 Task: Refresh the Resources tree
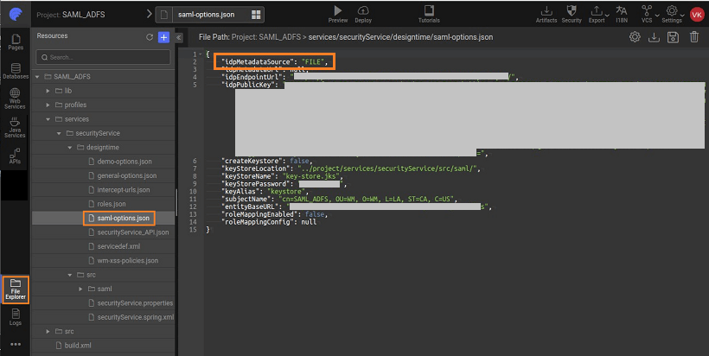point(150,36)
